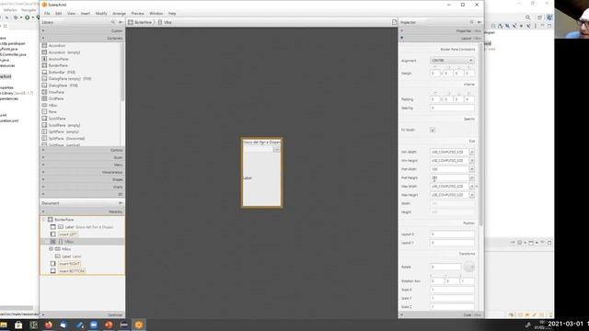Select ButtonBar (FX8) in the Library
Image resolution: width=589 pixels, height=331 pixels.
click(x=62, y=73)
